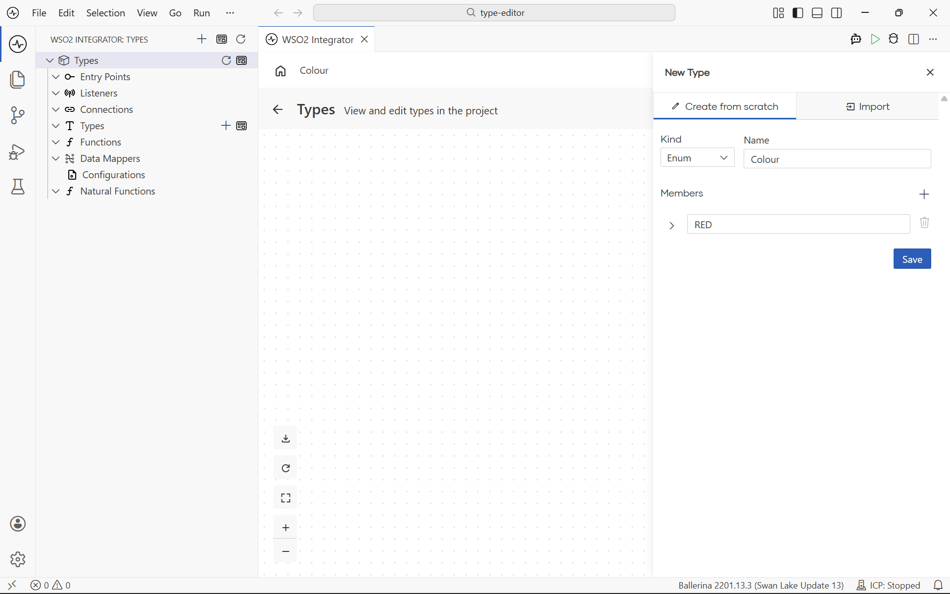Image resolution: width=950 pixels, height=594 pixels.
Task: Open Configurations in the tree
Action: [x=113, y=175]
